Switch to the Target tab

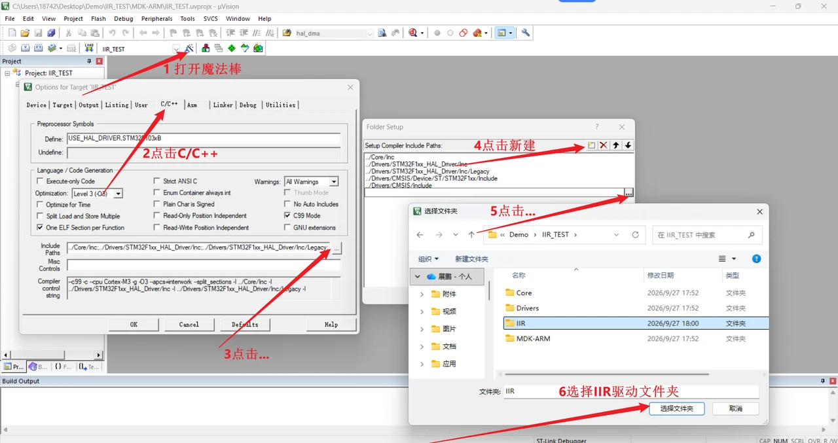(63, 105)
